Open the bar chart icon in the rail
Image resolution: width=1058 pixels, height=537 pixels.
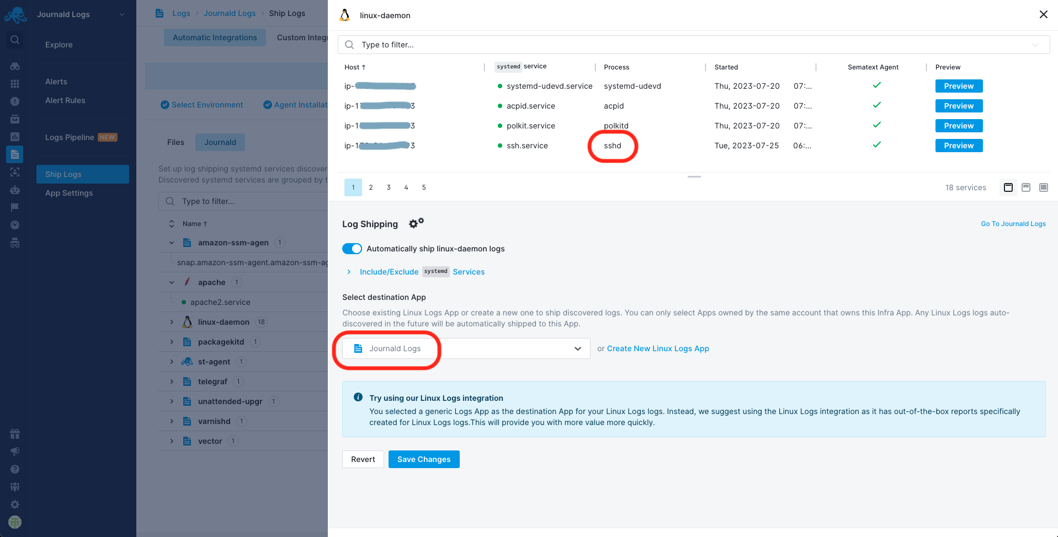pos(15,137)
